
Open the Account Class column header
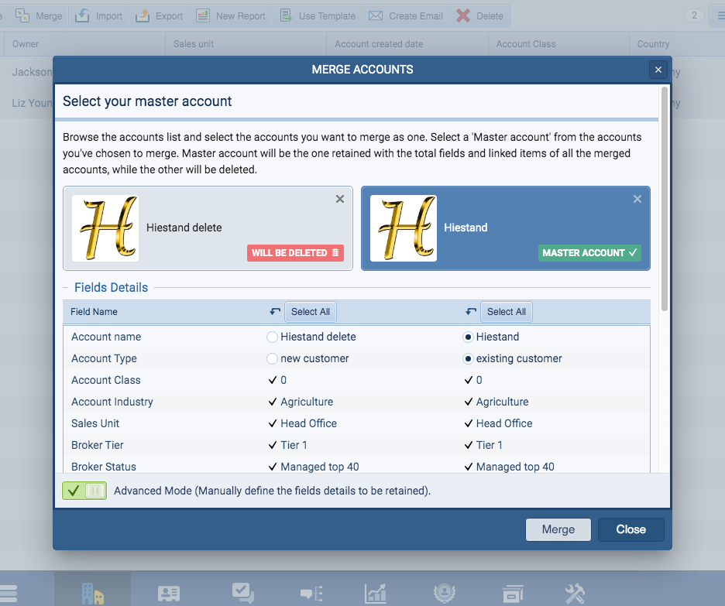coord(526,44)
